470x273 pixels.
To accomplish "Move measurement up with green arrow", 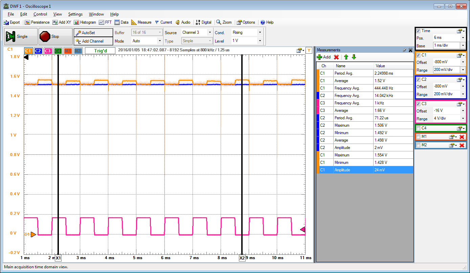I will point(346,57).
